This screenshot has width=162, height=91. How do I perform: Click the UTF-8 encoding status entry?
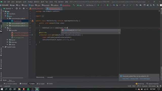[x=139, y=86]
